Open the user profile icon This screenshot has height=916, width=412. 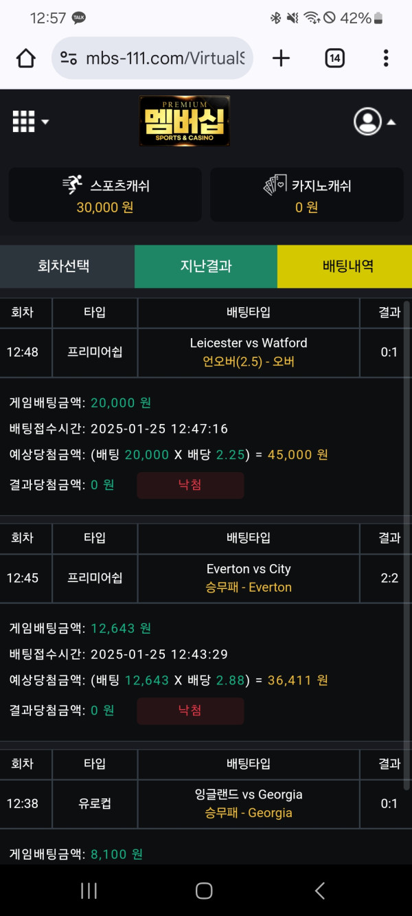367,122
